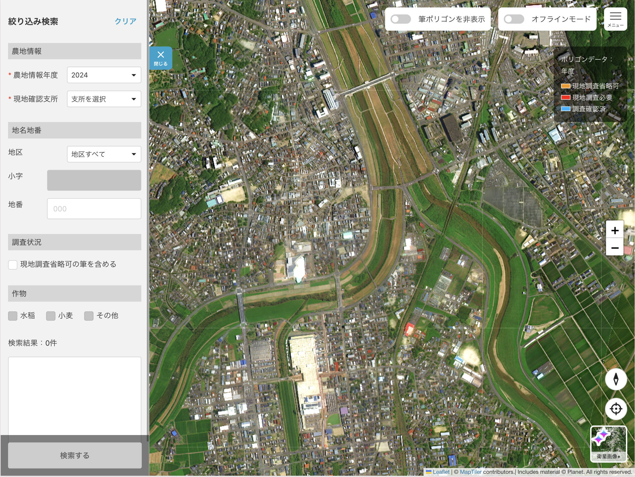Toggle hiding parcel polygons
This screenshot has width=635, height=477.
pyautogui.click(x=401, y=19)
